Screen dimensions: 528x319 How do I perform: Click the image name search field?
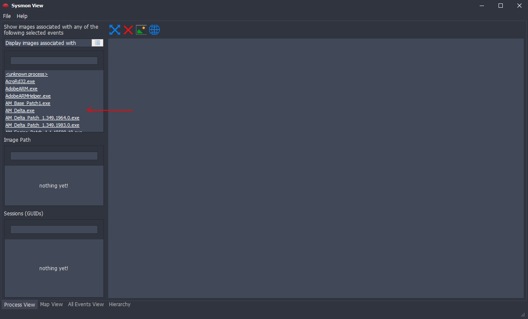(54, 61)
